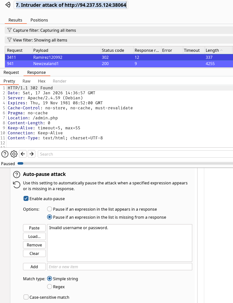Click the search help question mark icon
This screenshot has width=233, height=303.
pyautogui.click(x=5, y=154)
